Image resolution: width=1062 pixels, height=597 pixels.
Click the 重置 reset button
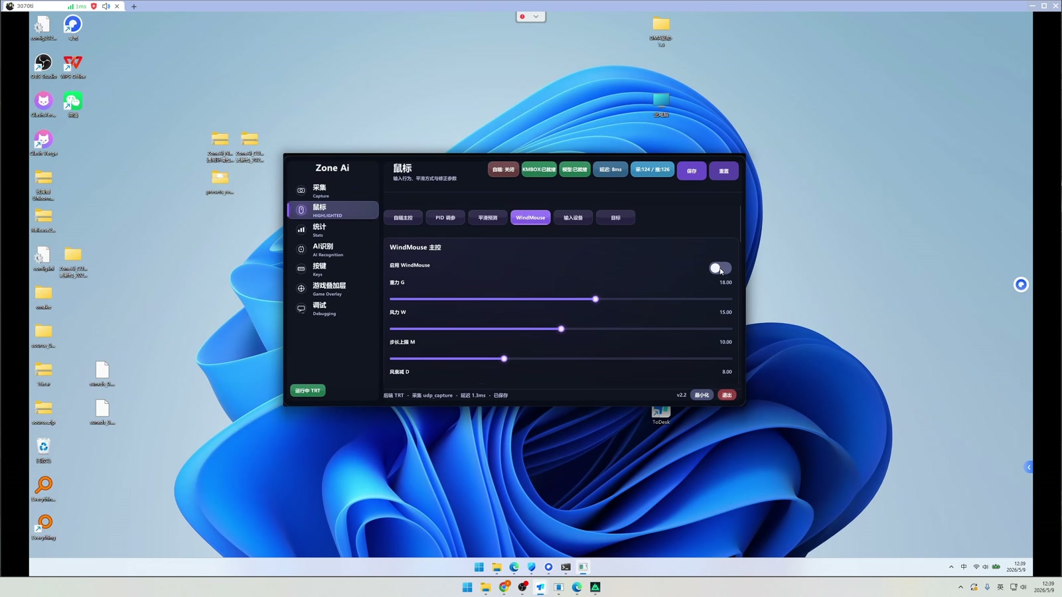point(723,171)
